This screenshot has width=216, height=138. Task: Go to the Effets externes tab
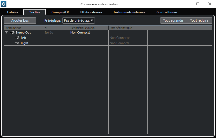91,12
